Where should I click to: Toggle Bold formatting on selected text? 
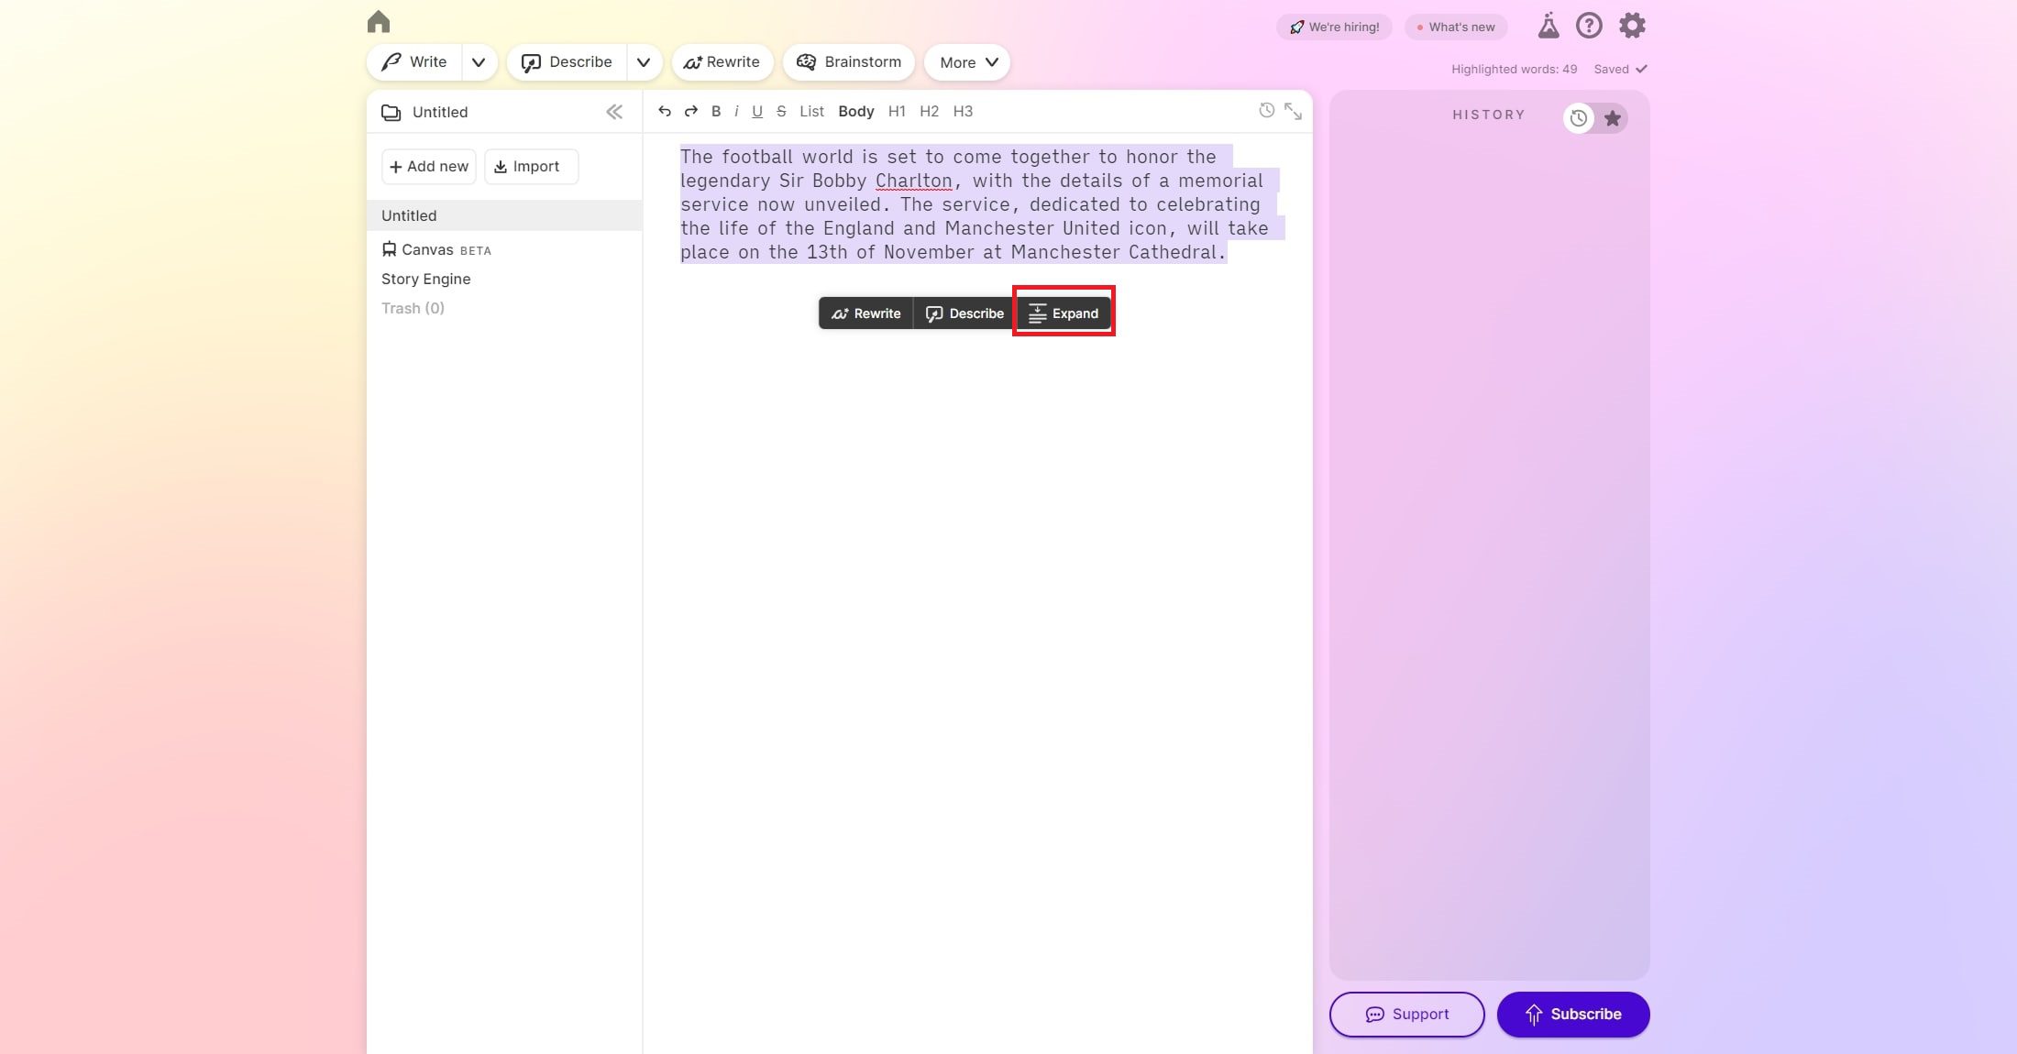pos(716,112)
